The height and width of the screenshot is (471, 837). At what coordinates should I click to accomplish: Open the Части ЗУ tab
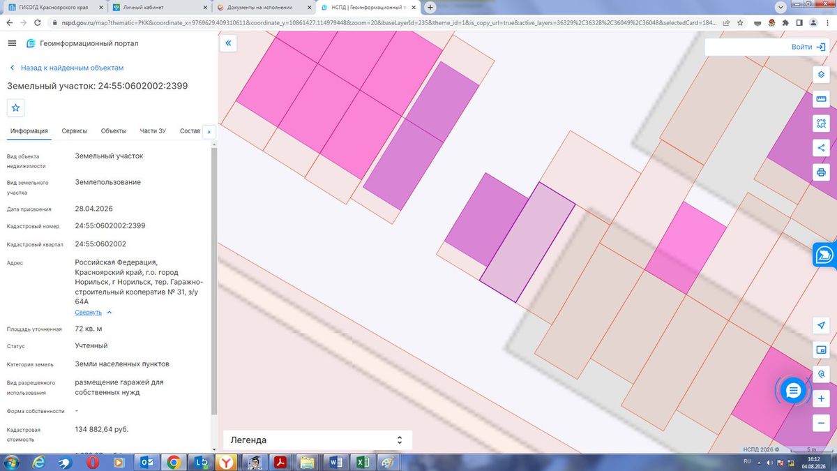153,131
